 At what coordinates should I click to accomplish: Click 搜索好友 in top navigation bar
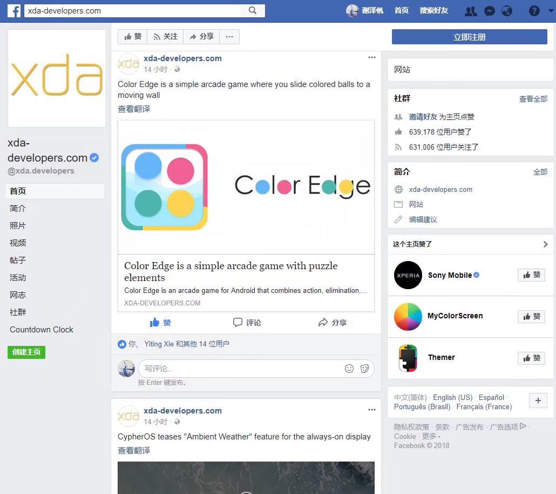tap(433, 11)
